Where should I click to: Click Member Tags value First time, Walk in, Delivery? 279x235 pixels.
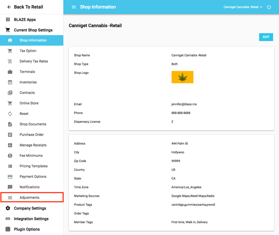point(189,222)
